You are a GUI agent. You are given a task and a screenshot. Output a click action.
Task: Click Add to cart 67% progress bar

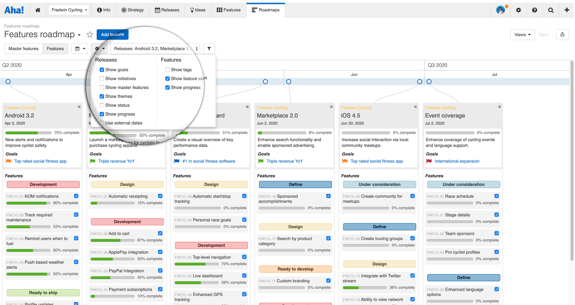pos(112,240)
